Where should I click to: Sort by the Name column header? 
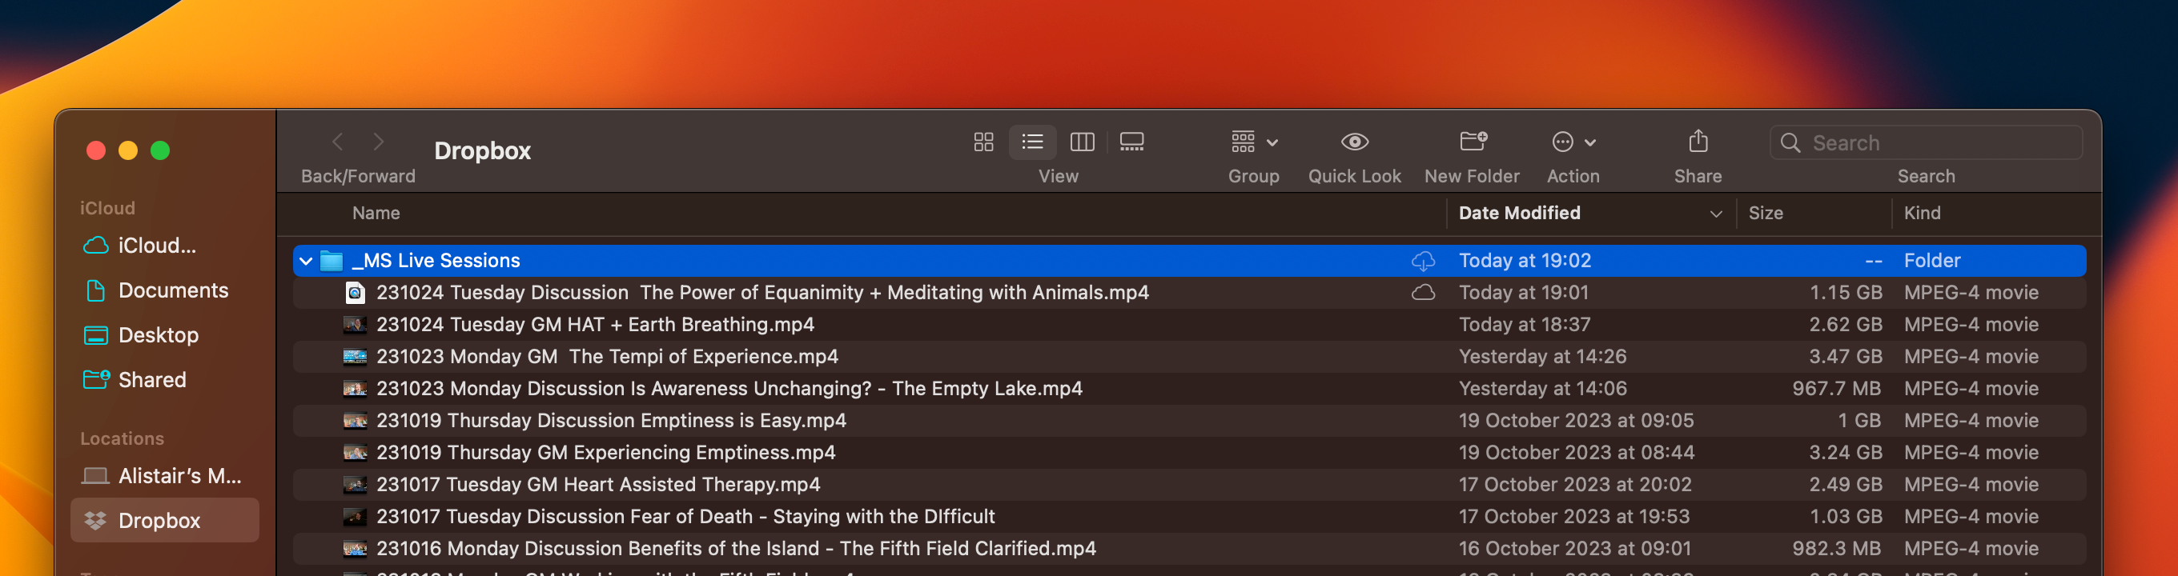(x=376, y=213)
